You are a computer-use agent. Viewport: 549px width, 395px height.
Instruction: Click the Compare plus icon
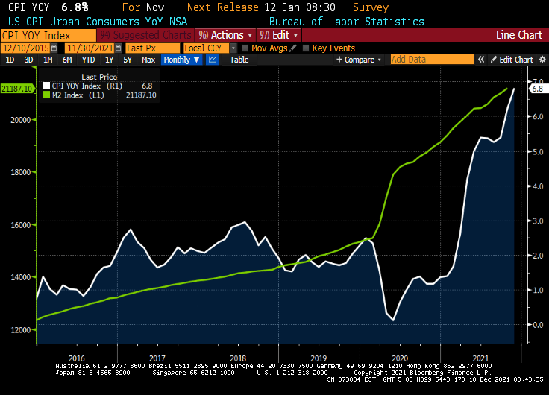coord(339,60)
